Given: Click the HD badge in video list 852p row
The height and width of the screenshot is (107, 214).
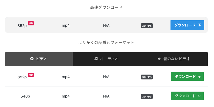Looking at the screenshot, I should click(x=31, y=75).
